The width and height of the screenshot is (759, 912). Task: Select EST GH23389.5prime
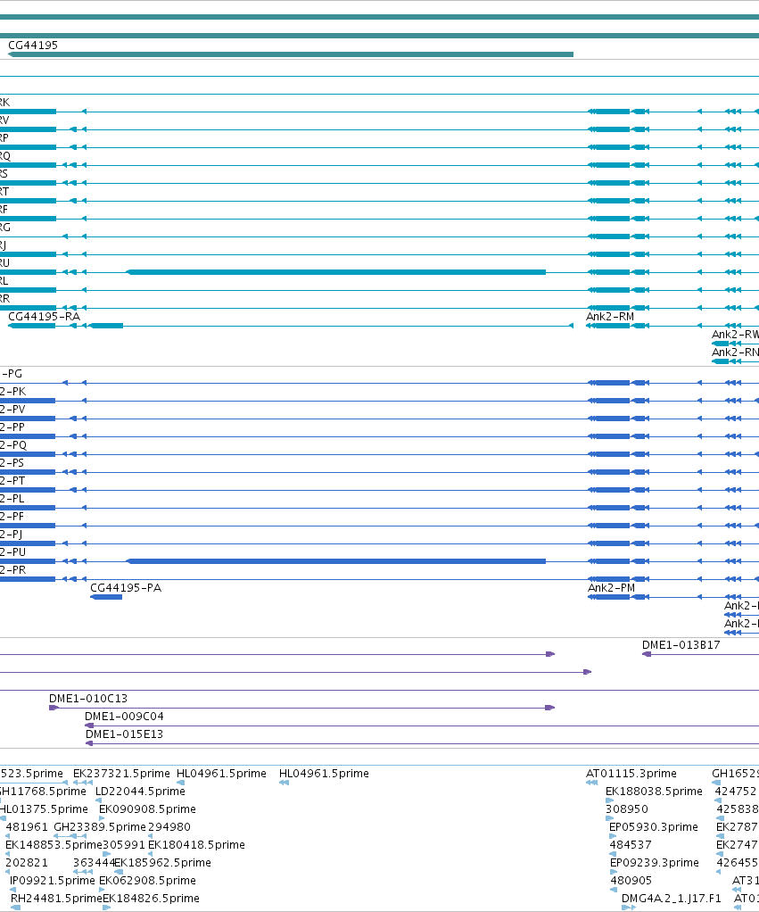pos(100,827)
